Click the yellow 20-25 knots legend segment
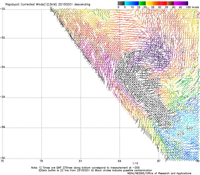200x175 pixels. [x=149, y=3]
